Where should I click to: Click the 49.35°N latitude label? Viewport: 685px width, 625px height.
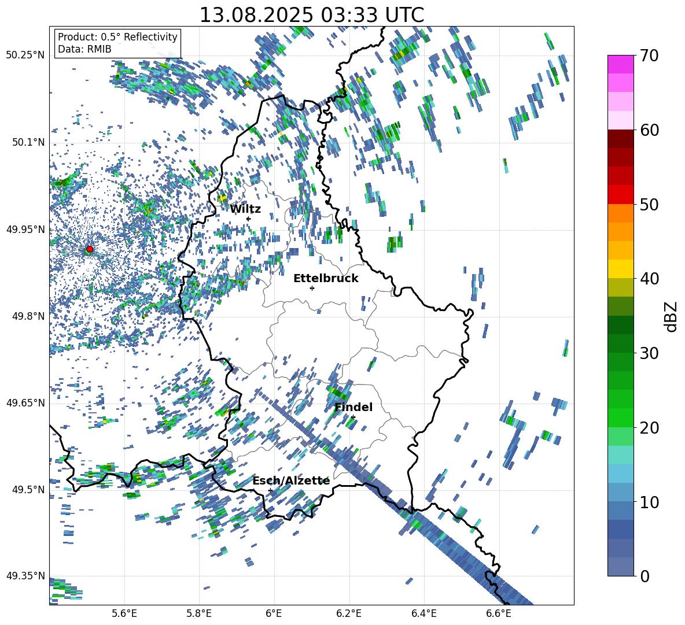25,576
